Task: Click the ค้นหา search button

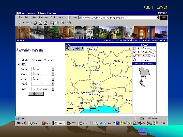Action: pos(36,94)
